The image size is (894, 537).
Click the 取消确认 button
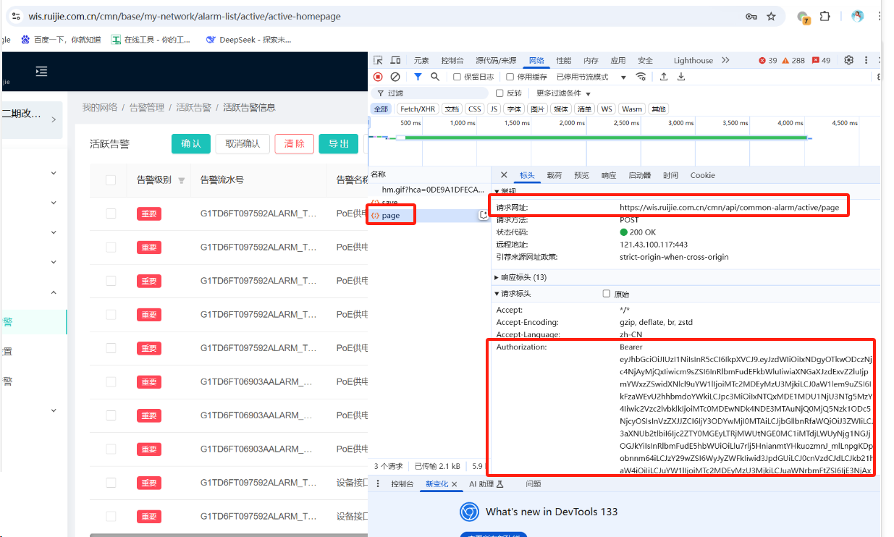coord(243,144)
